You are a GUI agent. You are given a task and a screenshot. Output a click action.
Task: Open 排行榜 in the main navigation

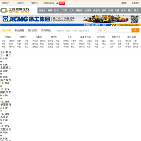click(x=79, y=11)
